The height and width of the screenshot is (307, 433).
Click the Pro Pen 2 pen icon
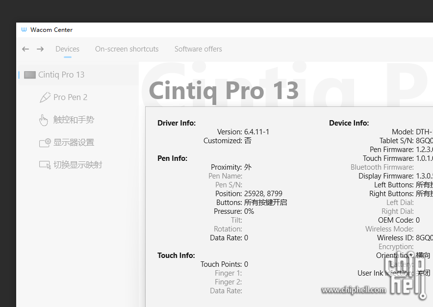coord(45,97)
